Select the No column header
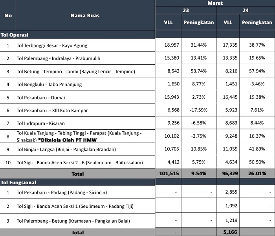This screenshot has height=236, width=275. click(8, 15)
